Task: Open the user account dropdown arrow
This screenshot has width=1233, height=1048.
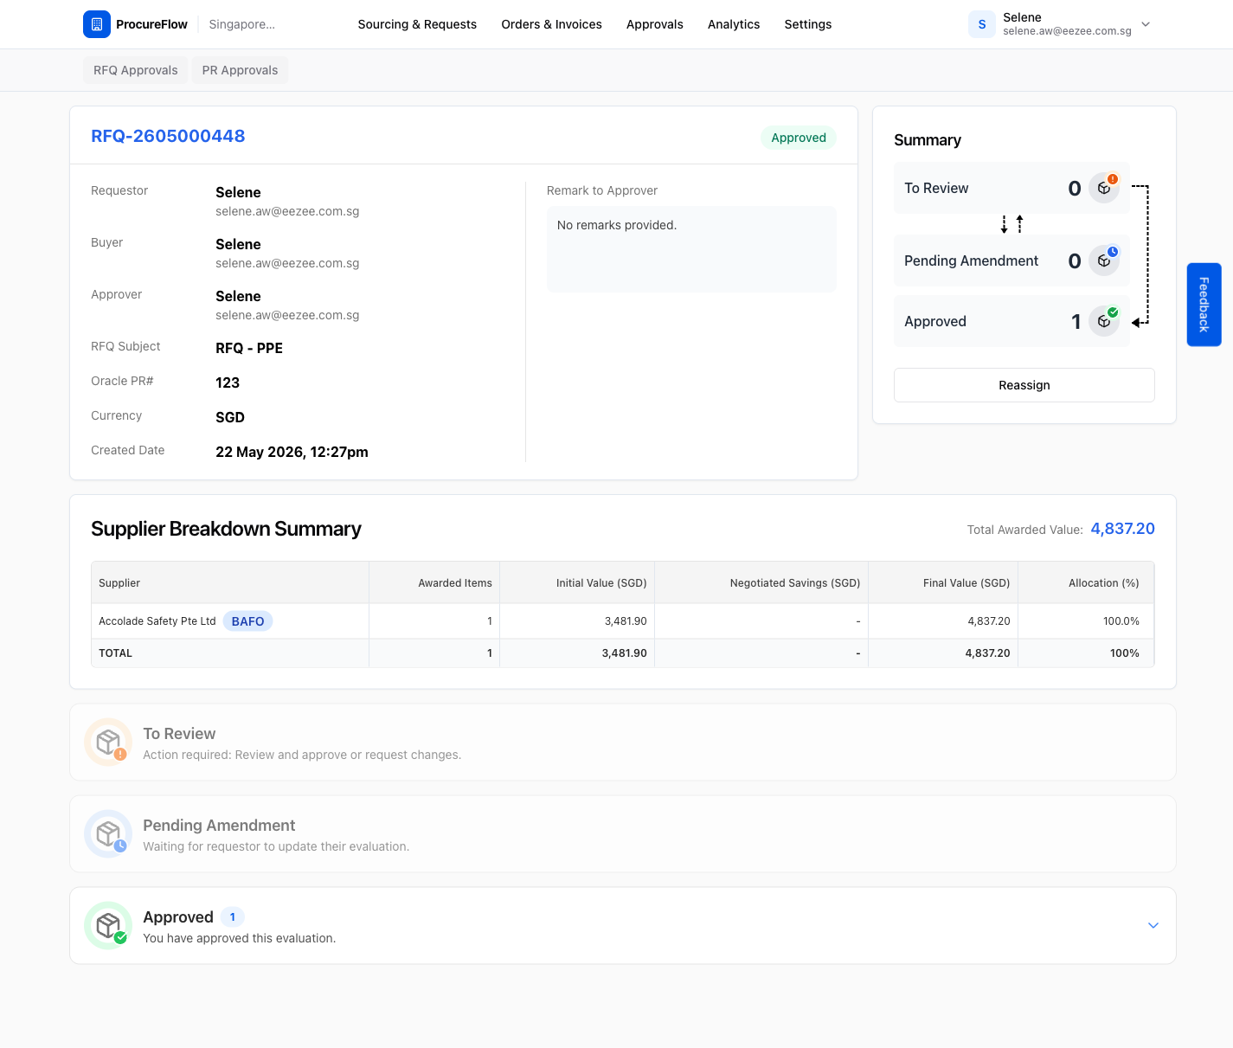Action: [x=1146, y=24]
